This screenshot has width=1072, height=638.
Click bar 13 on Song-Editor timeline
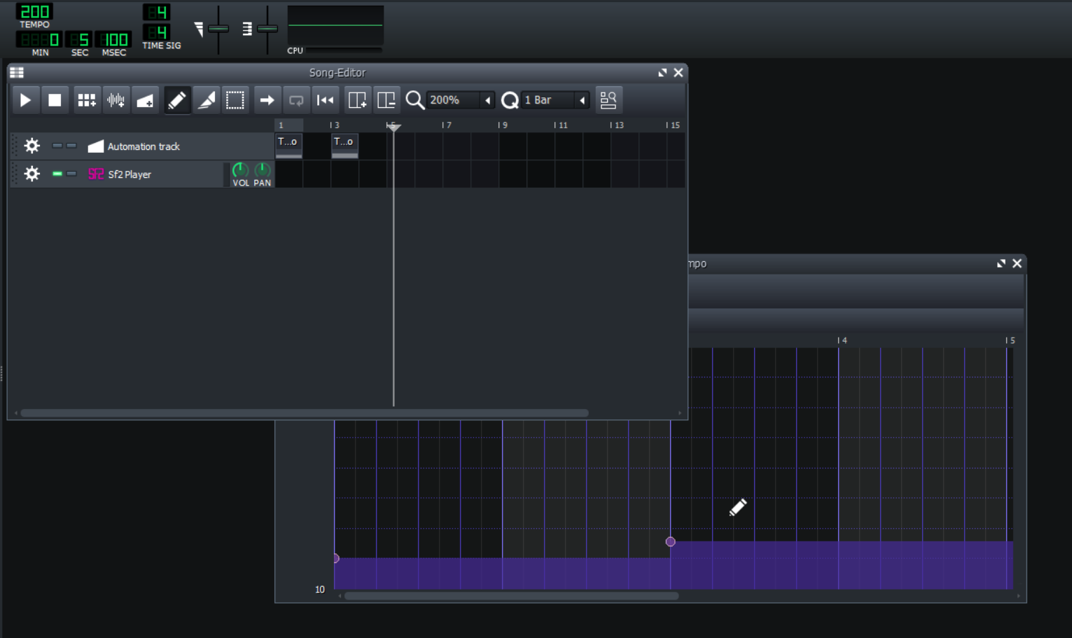point(616,125)
